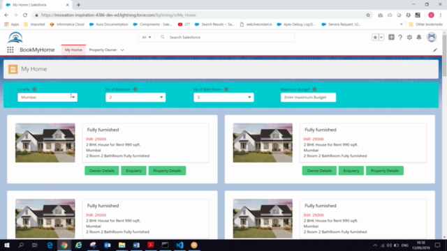Select the My Home tab
Viewport: 447px width, 251px height.
coord(73,50)
